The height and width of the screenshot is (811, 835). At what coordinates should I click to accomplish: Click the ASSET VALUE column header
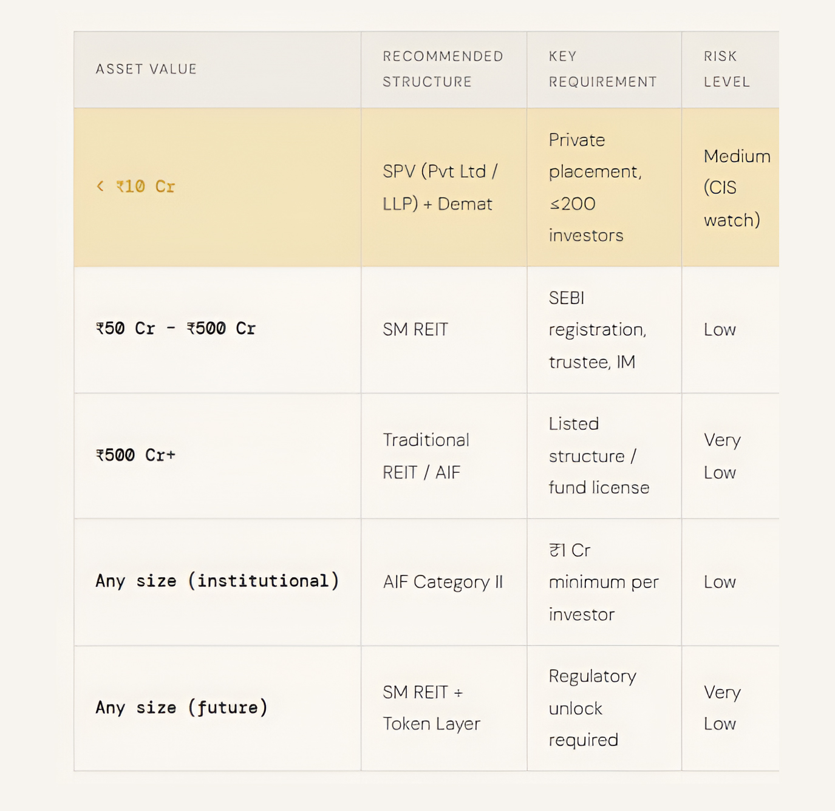coord(146,69)
